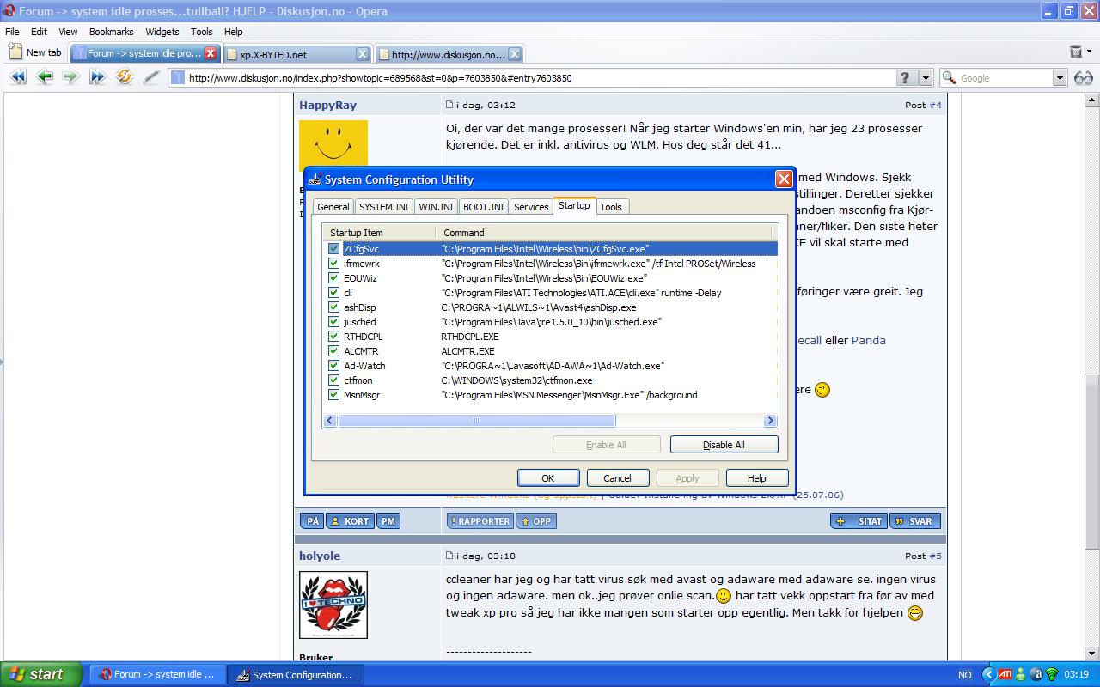Image resolution: width=1100 pixels, height=687 pixels.
Task: Uncheck the ashDisp startup item
Action: point(334,307)
